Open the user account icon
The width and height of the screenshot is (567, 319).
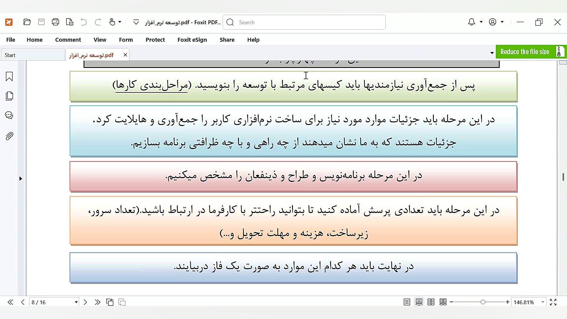(x=493, y=22)
